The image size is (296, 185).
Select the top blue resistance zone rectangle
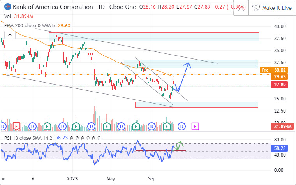pyautogui.click(x=154, y=37)
